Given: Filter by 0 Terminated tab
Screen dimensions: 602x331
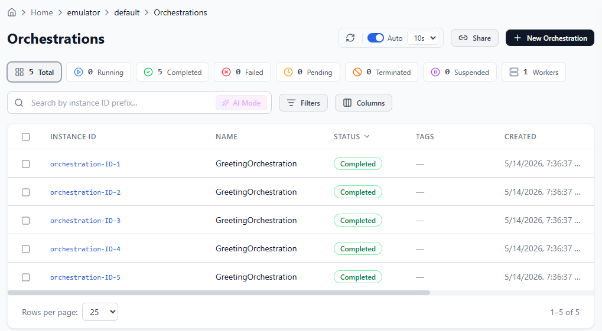Looking at the screenshot, I should click(x=382, y=72).
